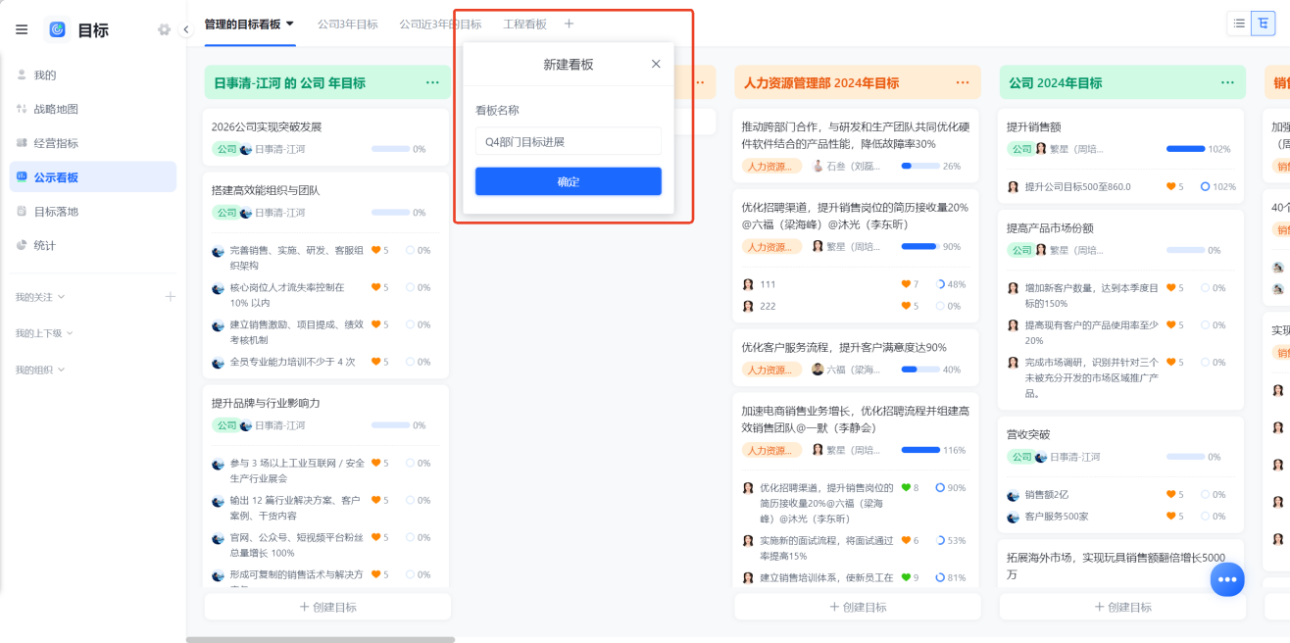Click 创建目标 under 日事清-江河 column
The image size is (1290, 643).
(x=327, y=607)
